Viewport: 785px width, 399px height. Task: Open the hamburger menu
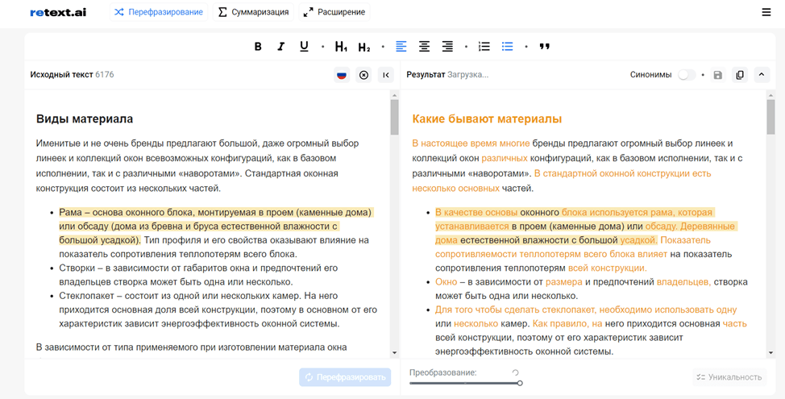pos(766,12)
